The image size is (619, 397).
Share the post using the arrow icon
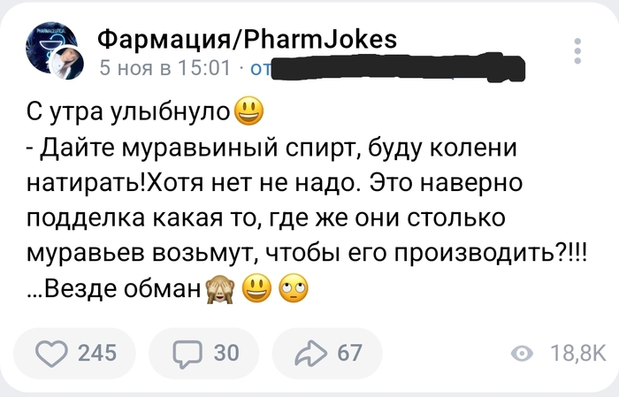[x=310, y=353]
